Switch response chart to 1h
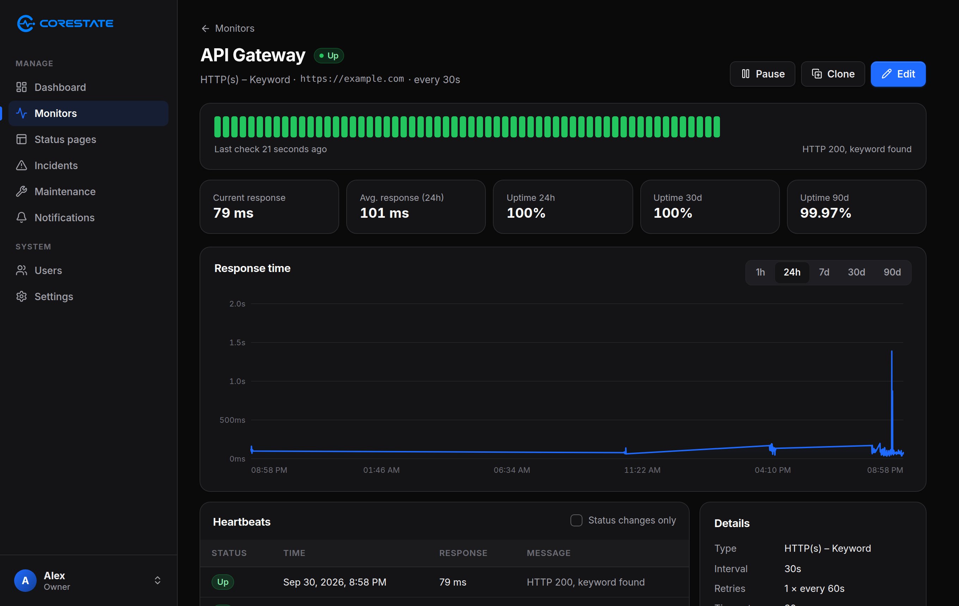This screenshot has width=959, height=606. (x=760, y=273)
